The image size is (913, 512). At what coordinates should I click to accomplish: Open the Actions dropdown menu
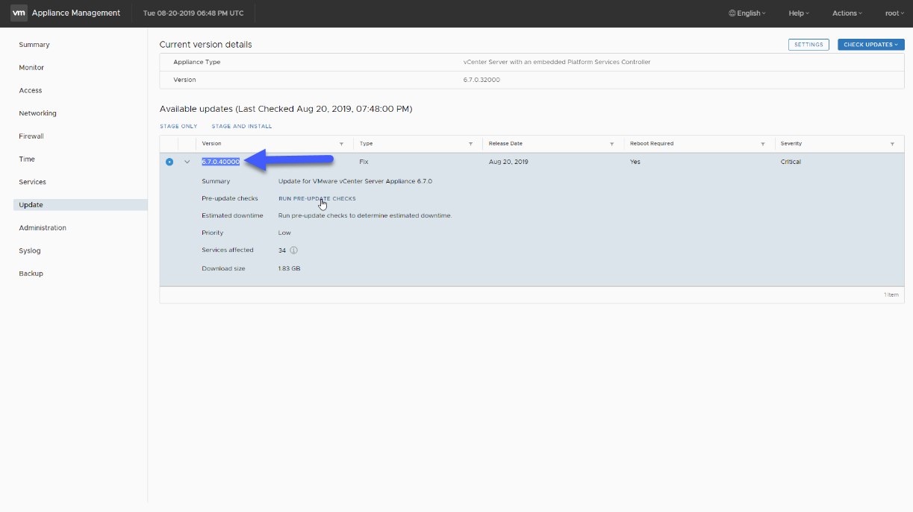point(847,13)
